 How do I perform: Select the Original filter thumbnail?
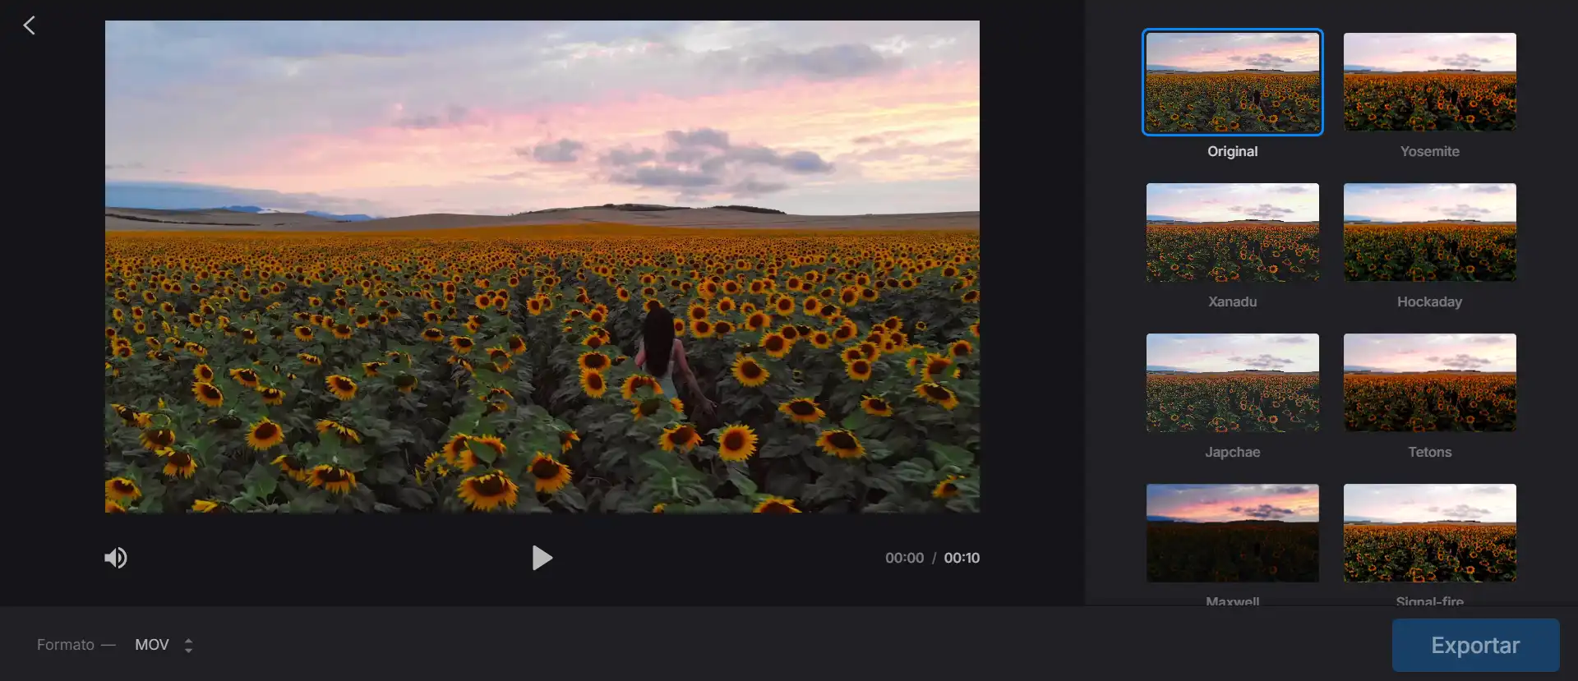(1233, 82)
